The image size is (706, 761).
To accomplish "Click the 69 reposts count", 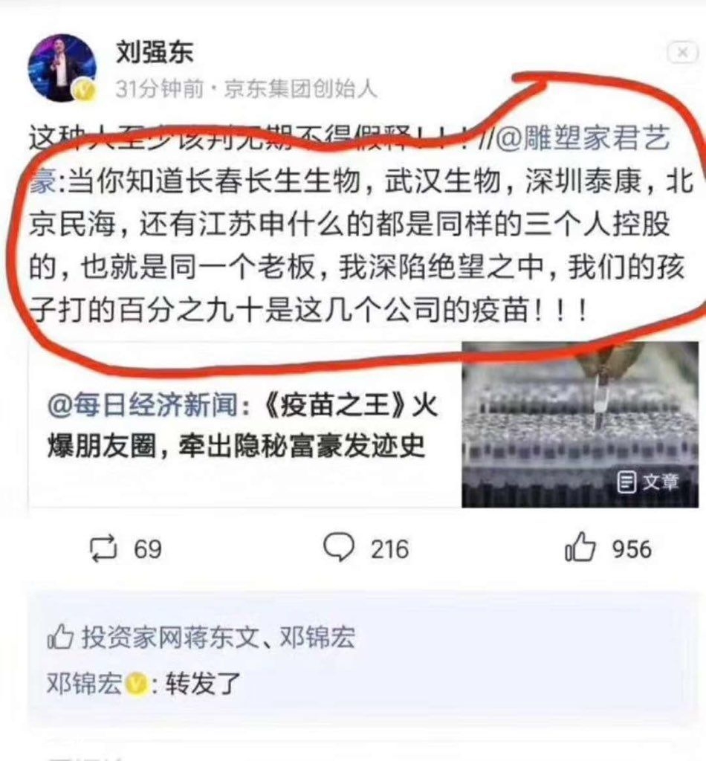I will (147, 549).
